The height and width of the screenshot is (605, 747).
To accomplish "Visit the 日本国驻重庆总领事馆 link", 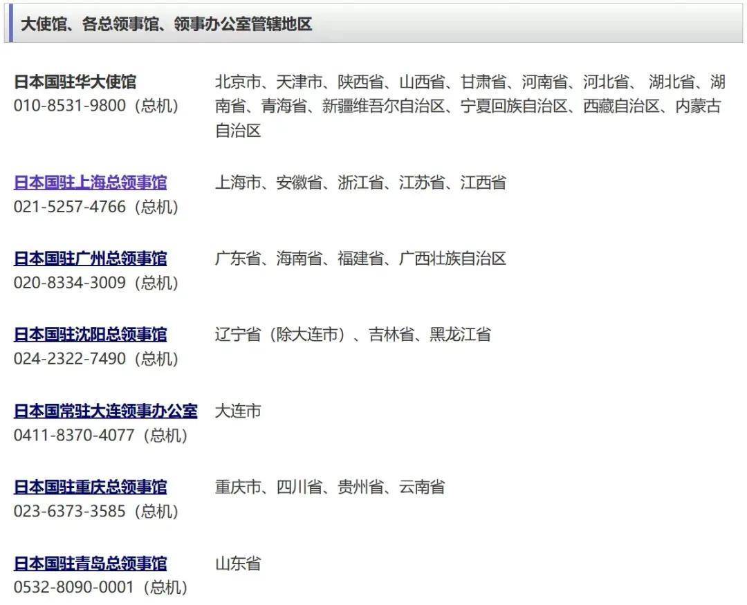I will point(90,487).
